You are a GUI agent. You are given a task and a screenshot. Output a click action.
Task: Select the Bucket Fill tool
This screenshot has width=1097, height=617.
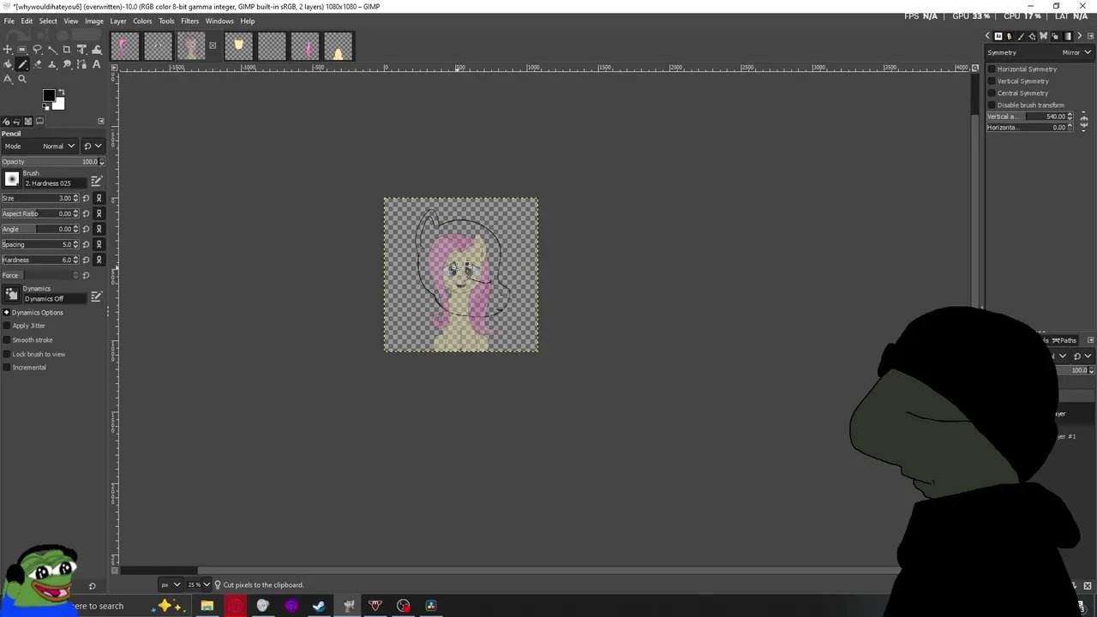(x=7, y=64)
